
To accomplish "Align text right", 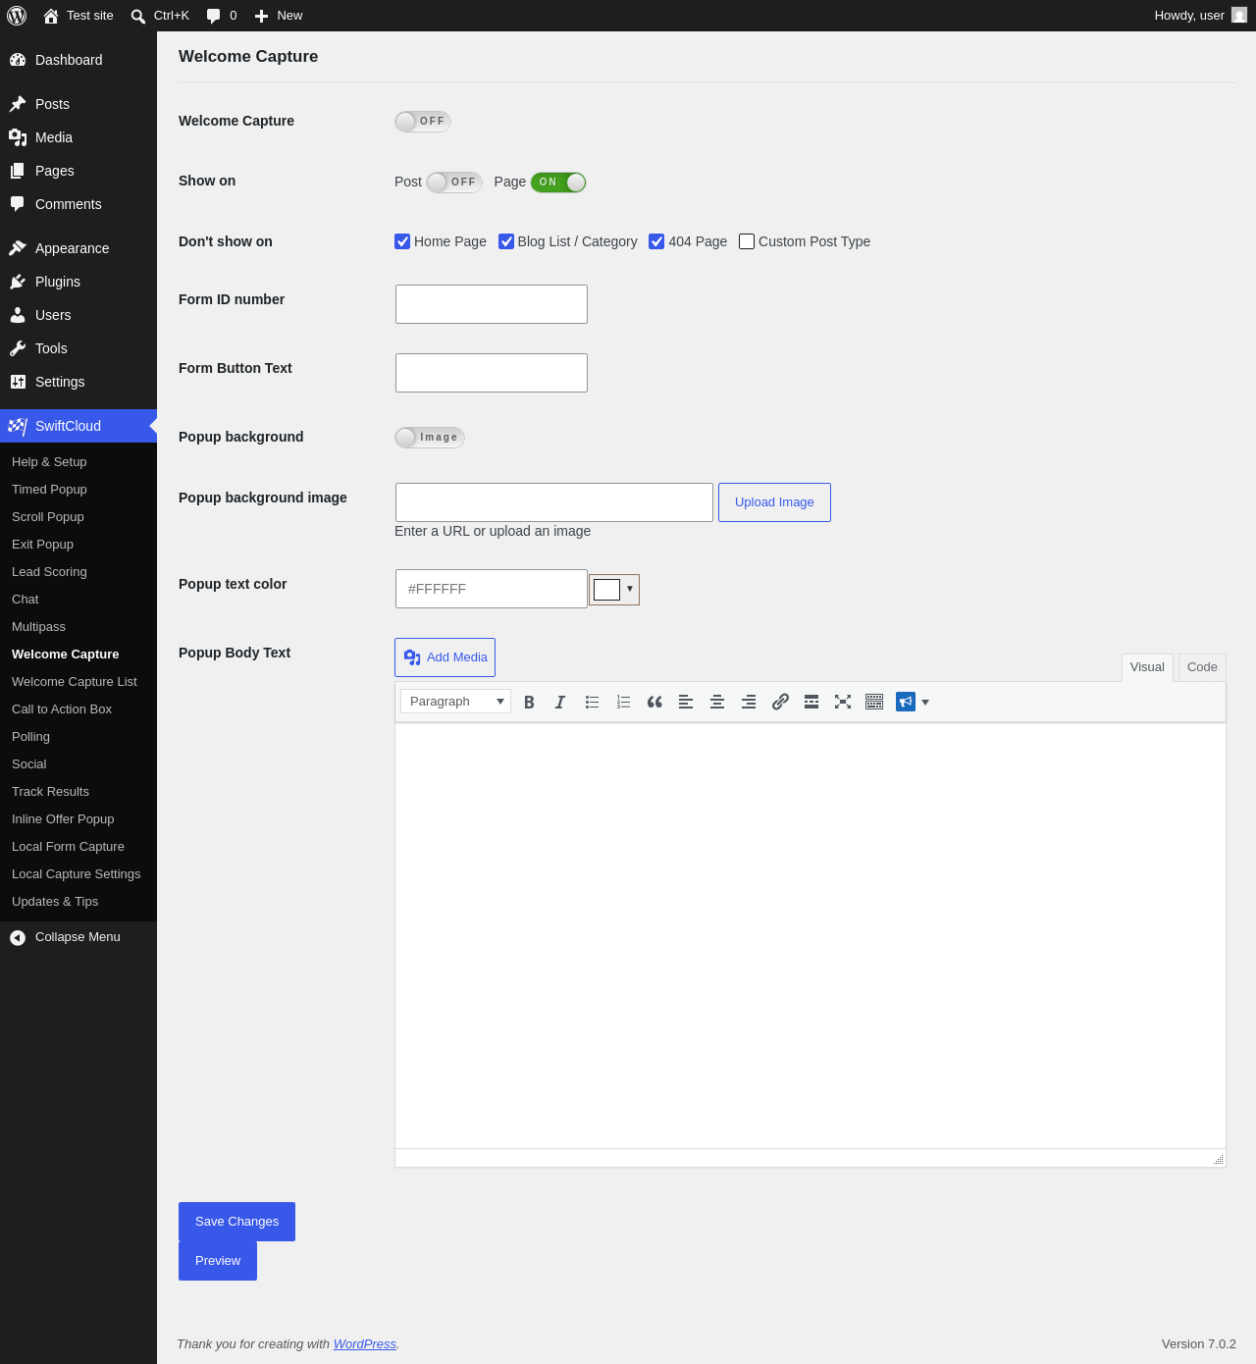I will pos(749,702).
